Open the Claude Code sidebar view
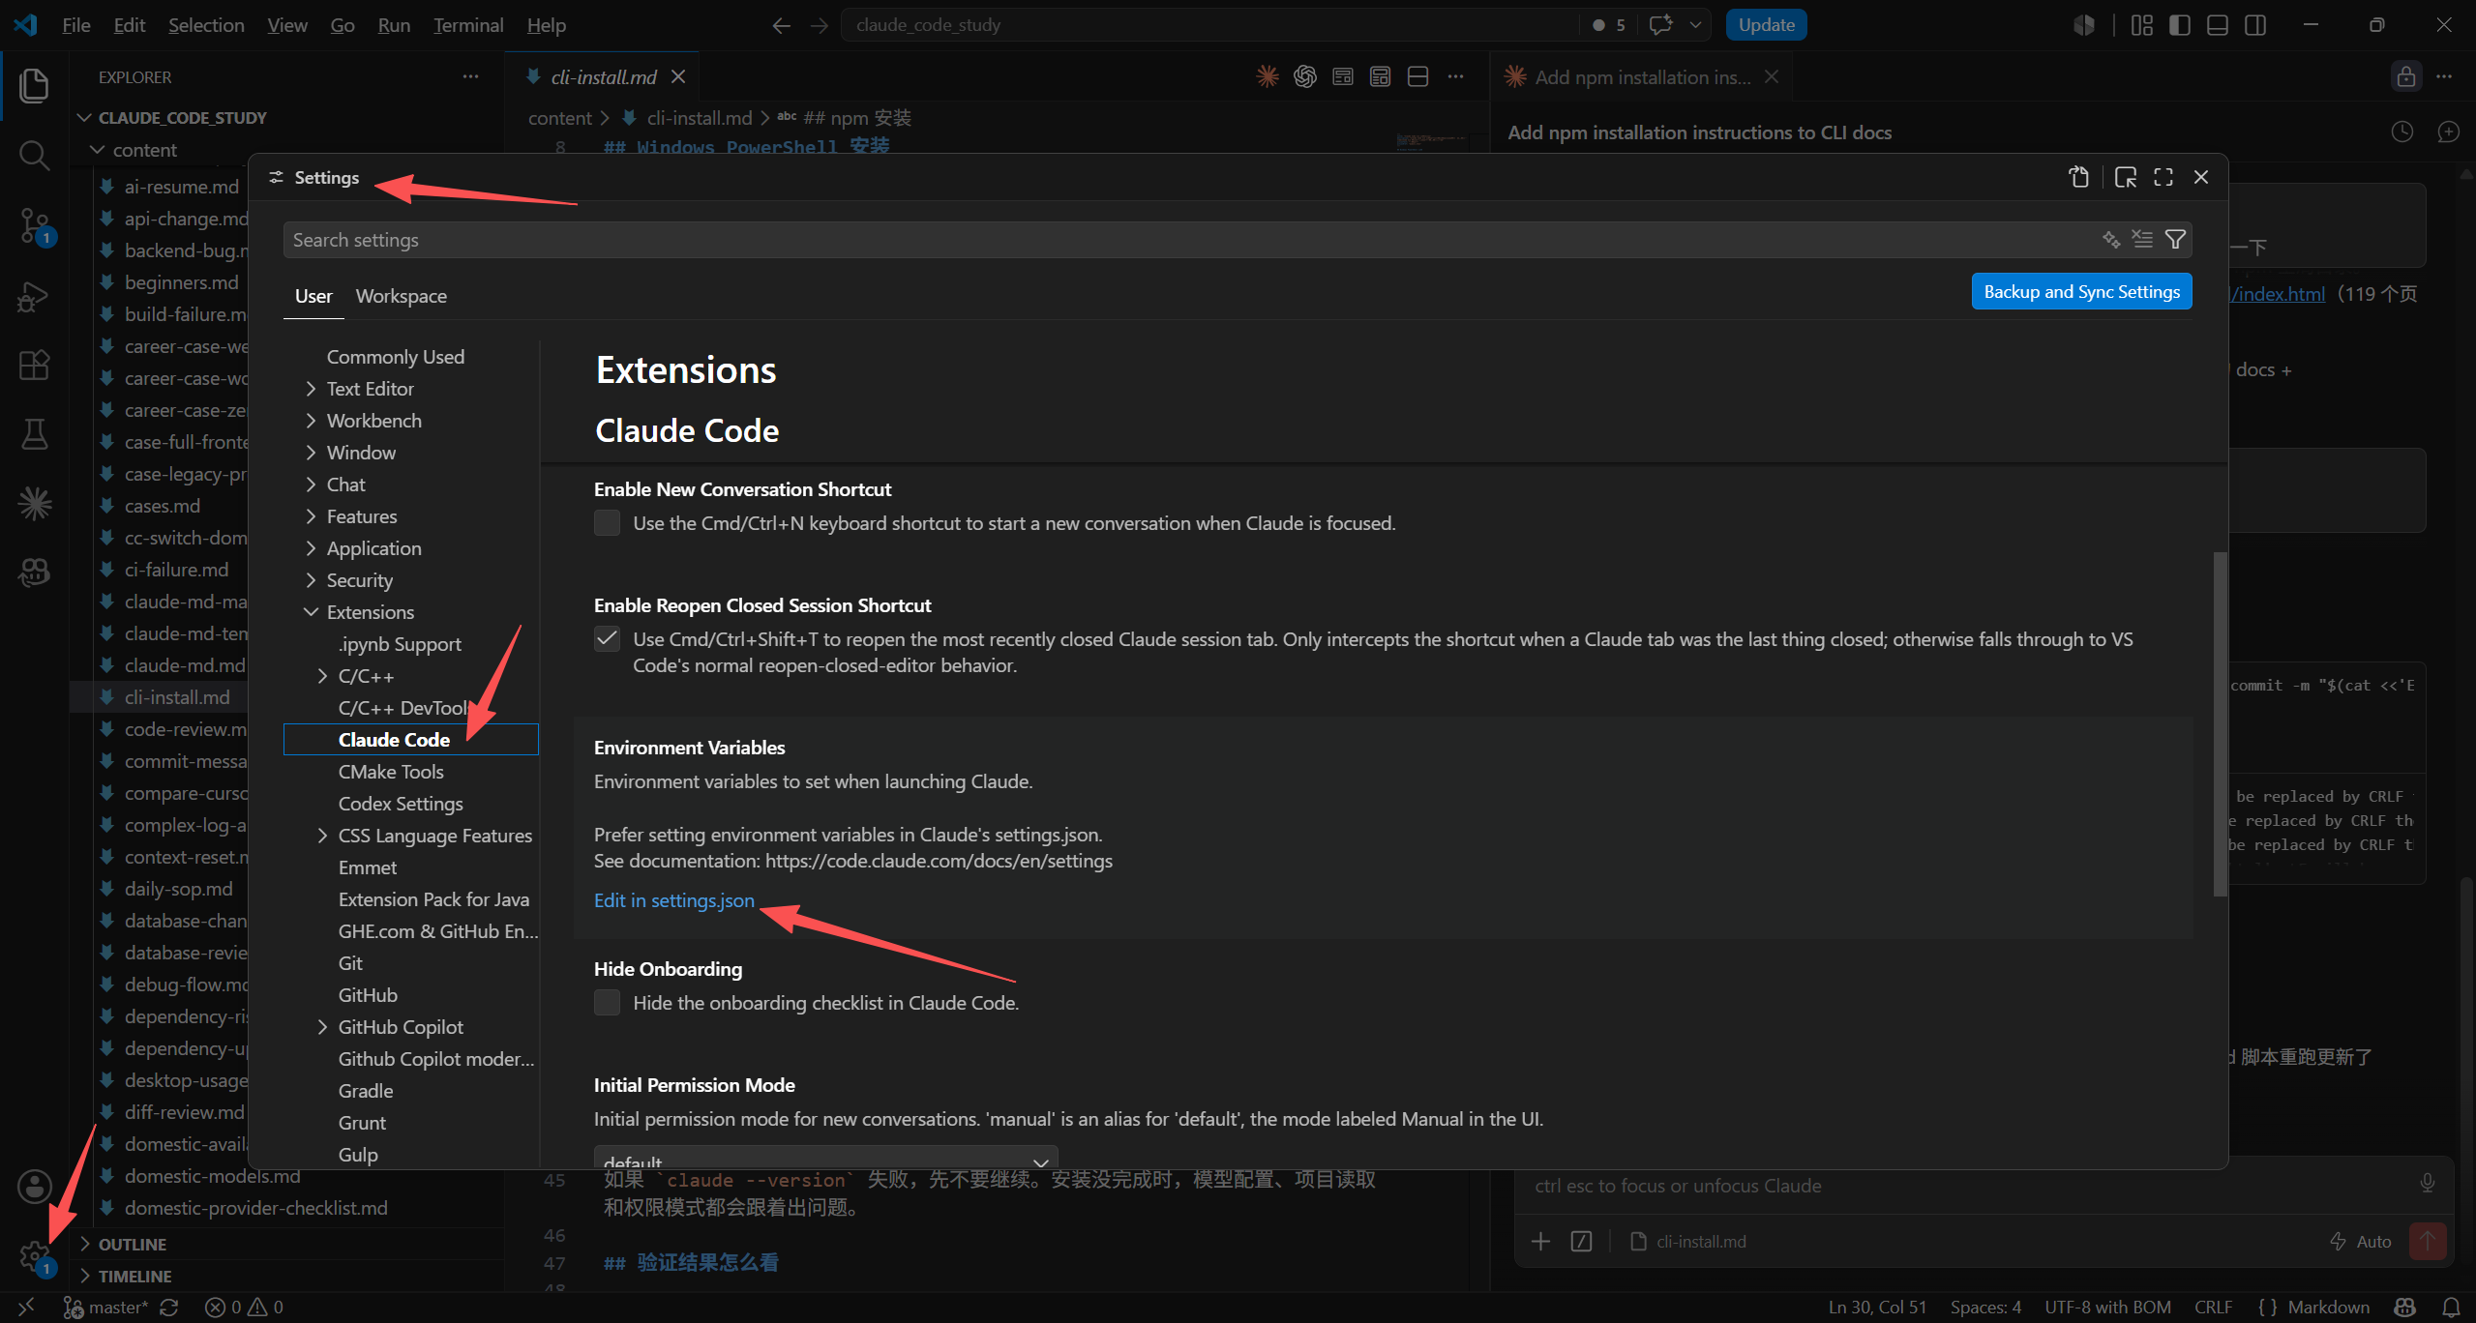This screenshot has height=1323, width=2476. point(34,503)
